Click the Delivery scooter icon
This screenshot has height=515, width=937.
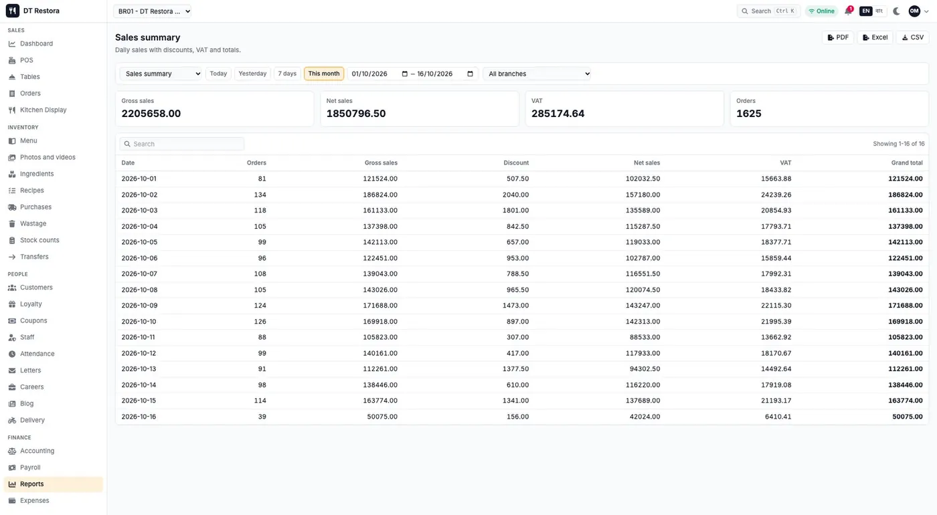pyautogui.click(x=12, y=420)
